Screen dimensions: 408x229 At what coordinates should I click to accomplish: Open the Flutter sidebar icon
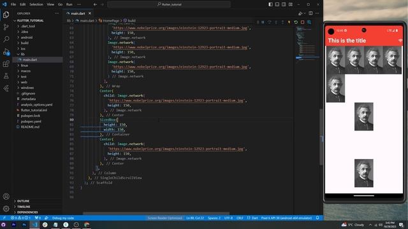pos(6,88)
